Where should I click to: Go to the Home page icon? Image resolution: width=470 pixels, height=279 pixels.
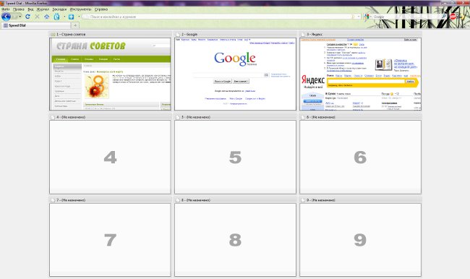coord(47,17)
